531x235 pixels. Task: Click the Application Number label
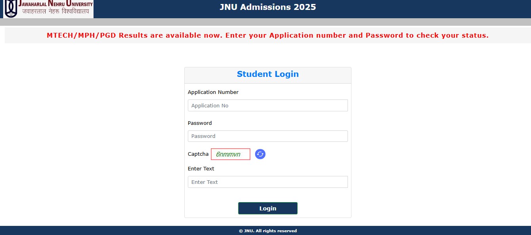213,92
